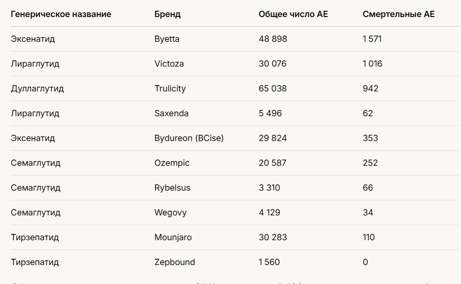Click the Zepbound brand cell
This screenshot has width=461, height=284.
pyautogui.click(x=174, y=262)
